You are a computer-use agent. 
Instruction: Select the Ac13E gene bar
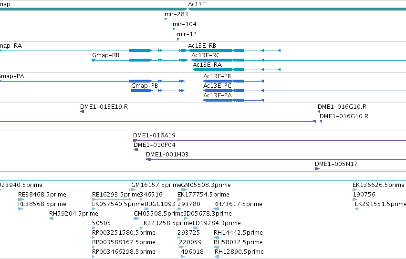click(297, 9)
